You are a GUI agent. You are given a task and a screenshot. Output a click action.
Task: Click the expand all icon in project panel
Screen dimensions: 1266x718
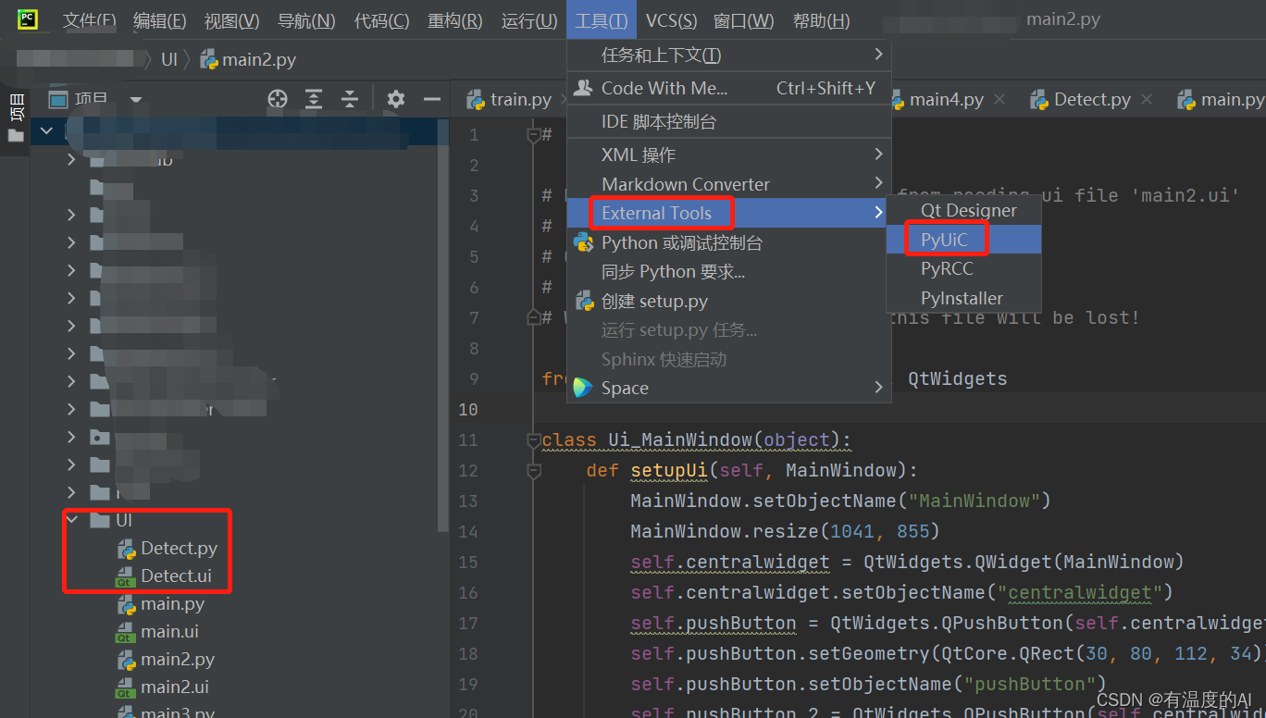click(314, 99)
